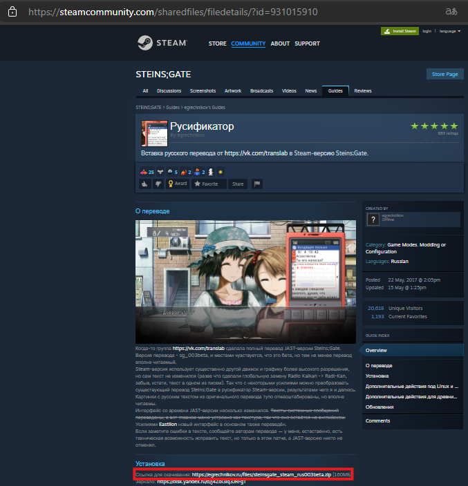The height and width of the screenshot is (486, 468).
Task: Click the vk.com/translab link under screenshot
Action: pyautogui.click(x=198, y=349)
